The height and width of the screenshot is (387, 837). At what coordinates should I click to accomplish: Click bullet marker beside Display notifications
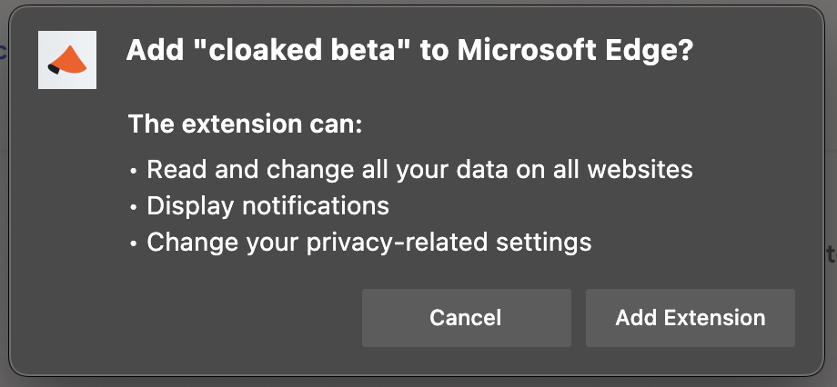pyautogui.click(x=134, y=208)
